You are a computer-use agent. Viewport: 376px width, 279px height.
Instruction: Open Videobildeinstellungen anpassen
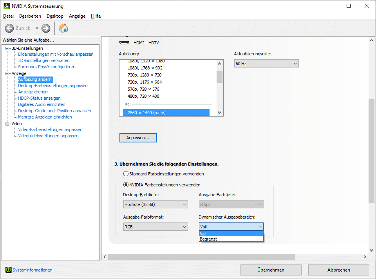coord(49,136)
